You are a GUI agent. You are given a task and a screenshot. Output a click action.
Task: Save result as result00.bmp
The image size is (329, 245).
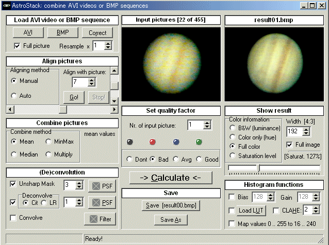pyautogui.click(x=171, y=205)
